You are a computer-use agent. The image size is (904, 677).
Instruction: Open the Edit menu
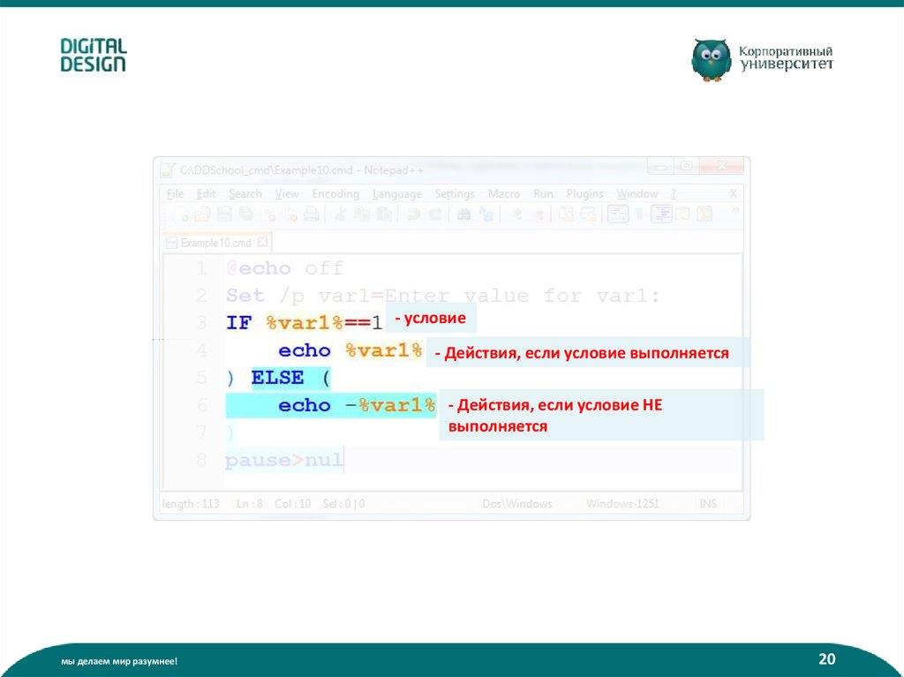tap(206, 194)
